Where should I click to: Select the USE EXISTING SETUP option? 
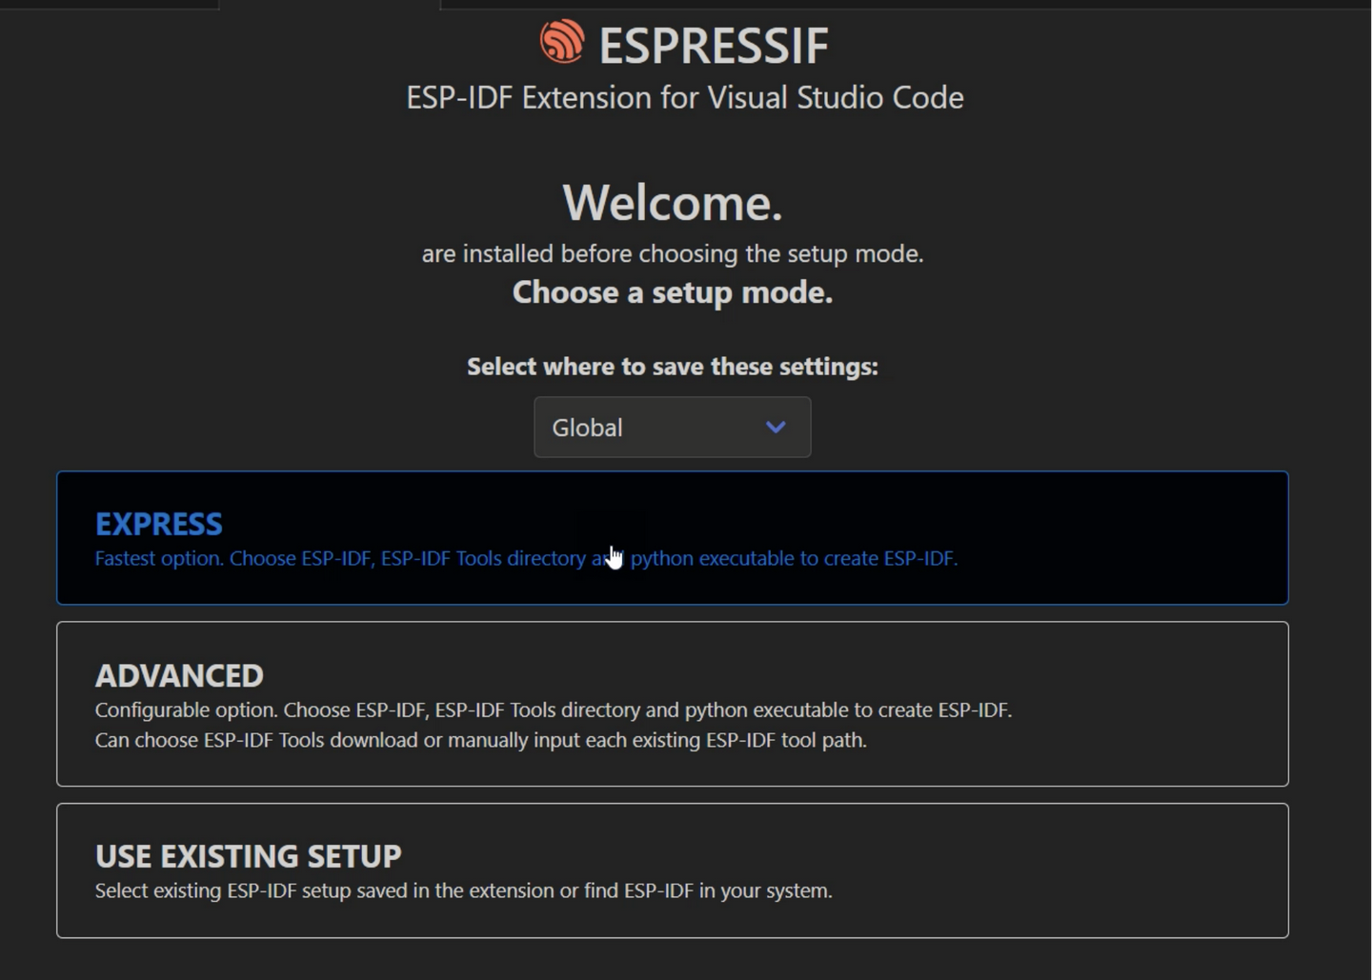(673, 870)
